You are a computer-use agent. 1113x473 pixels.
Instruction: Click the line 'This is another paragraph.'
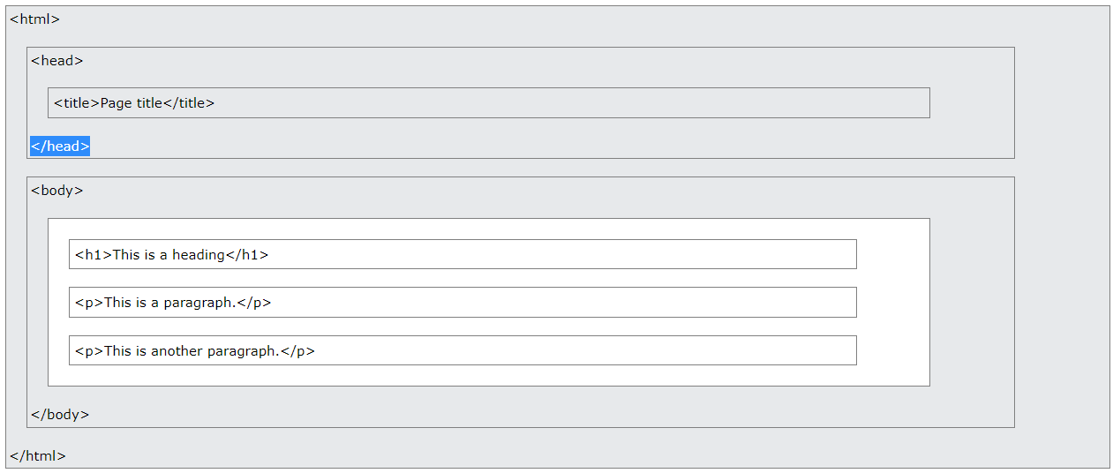(x=462, y=350)
